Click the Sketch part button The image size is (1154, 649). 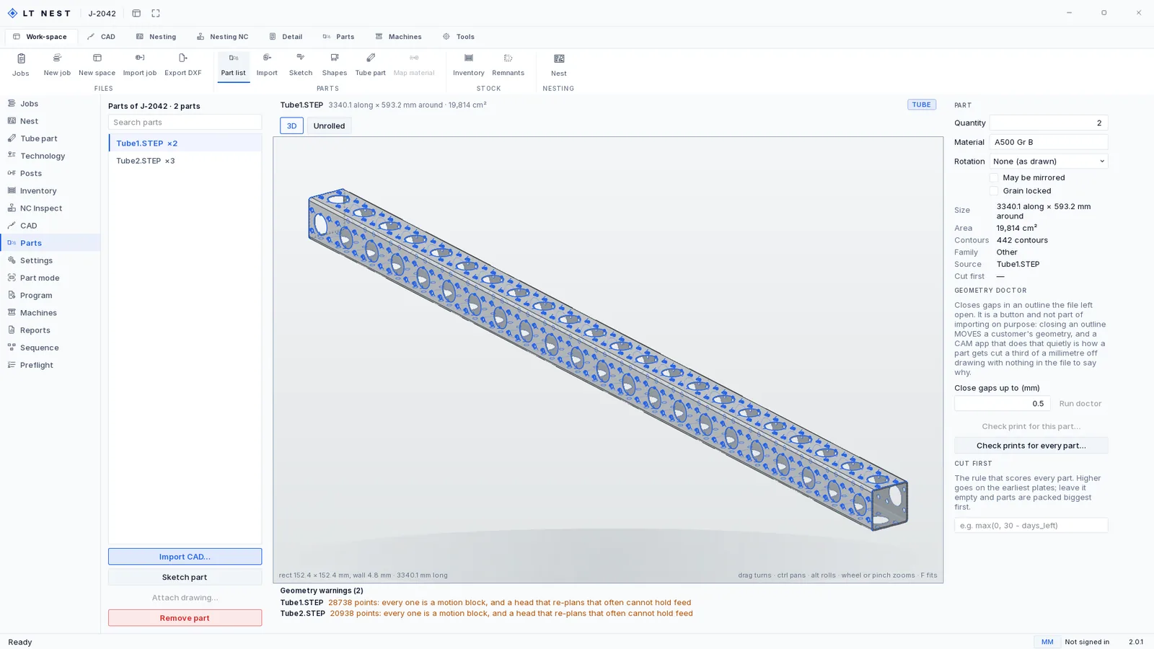point(185,577)
